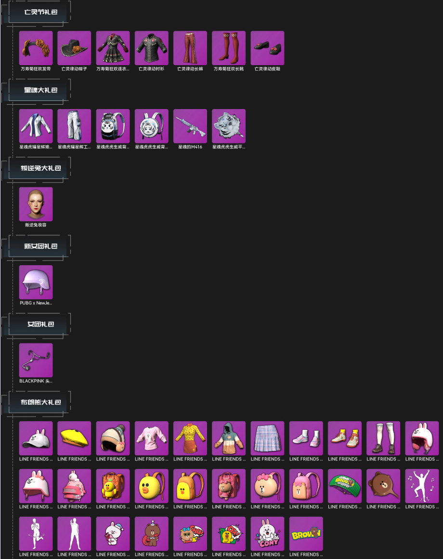Click the dancing emote with music notes

point(422,486)
